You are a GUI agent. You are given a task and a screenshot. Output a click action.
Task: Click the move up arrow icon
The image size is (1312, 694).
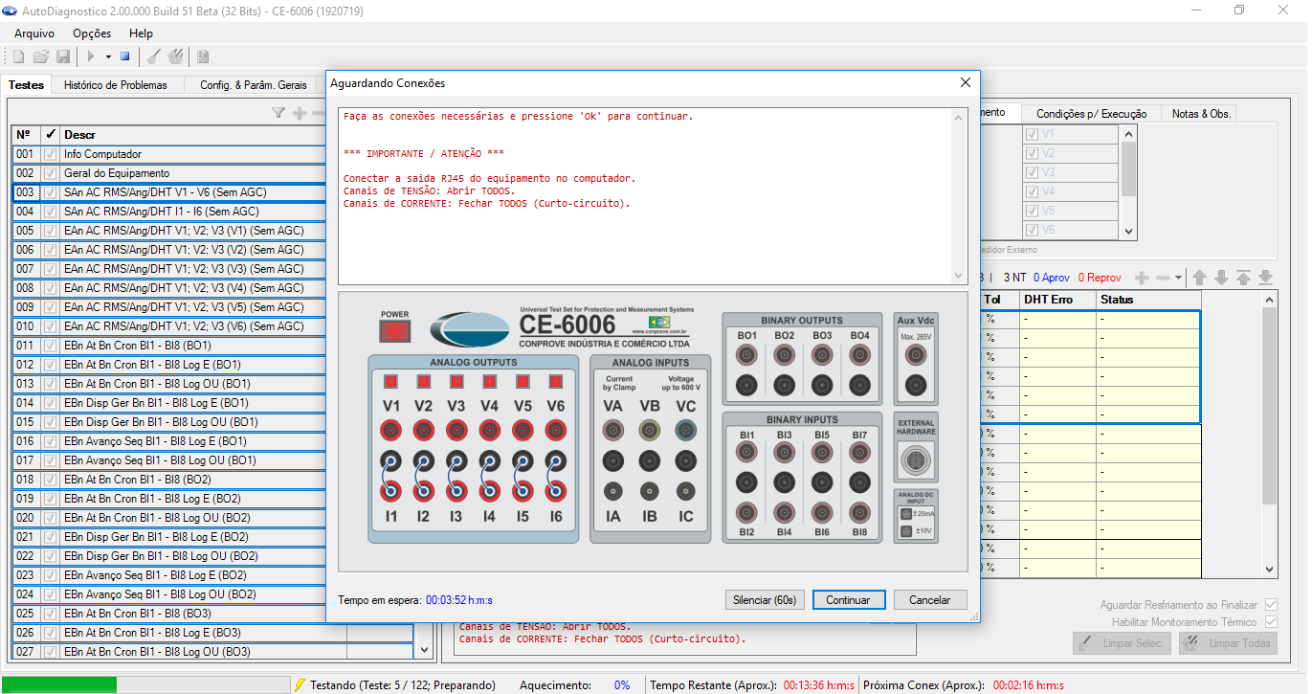tap(1200, 278)
